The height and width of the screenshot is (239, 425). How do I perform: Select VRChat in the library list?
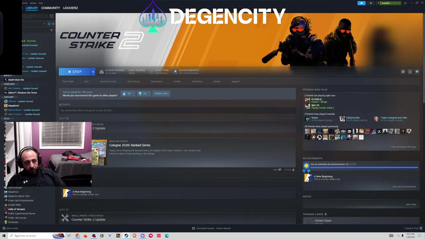20,101
